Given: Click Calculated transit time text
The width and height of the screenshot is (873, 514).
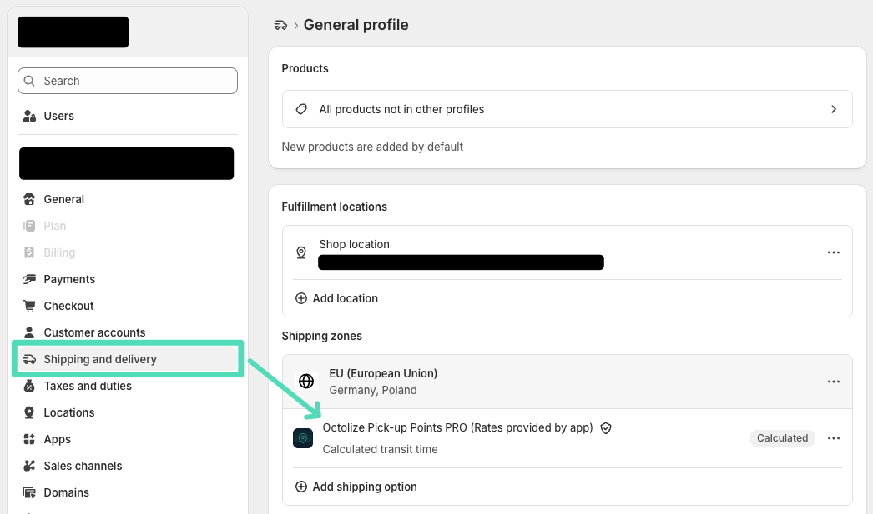Looking at the screenshot, I should [x=381, y=449].
